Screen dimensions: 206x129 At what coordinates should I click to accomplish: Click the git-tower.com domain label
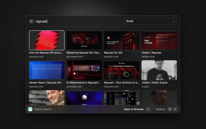(x=75, y=56)
